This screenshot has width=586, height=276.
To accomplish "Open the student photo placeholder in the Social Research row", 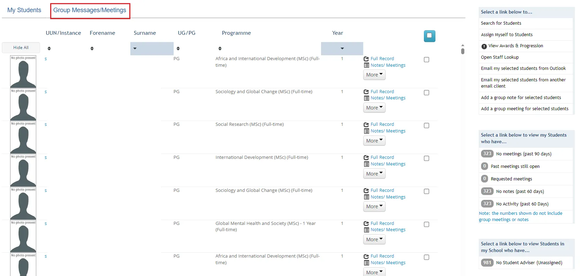I will (x=23, y=138).
